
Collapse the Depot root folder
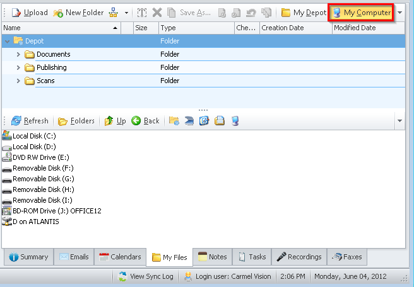pyautogui.click(x=8, y=41)
